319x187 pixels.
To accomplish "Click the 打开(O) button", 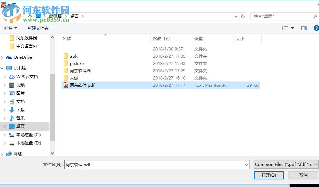I will coord(269,175).
